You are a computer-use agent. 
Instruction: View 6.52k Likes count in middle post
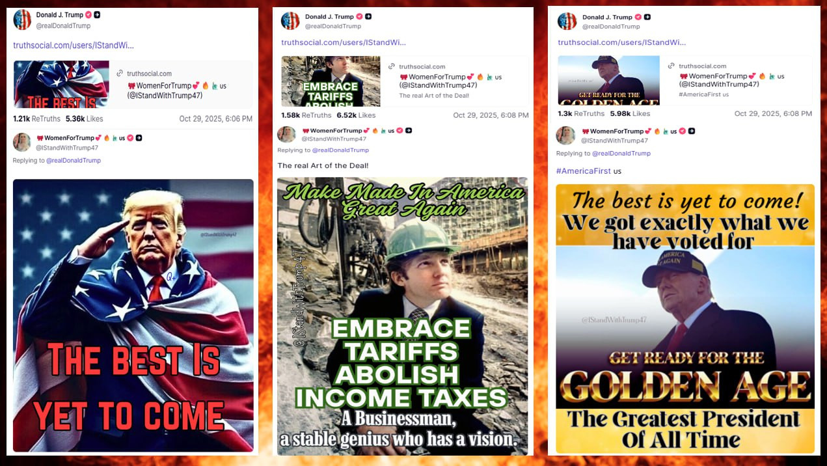[356, 115]
